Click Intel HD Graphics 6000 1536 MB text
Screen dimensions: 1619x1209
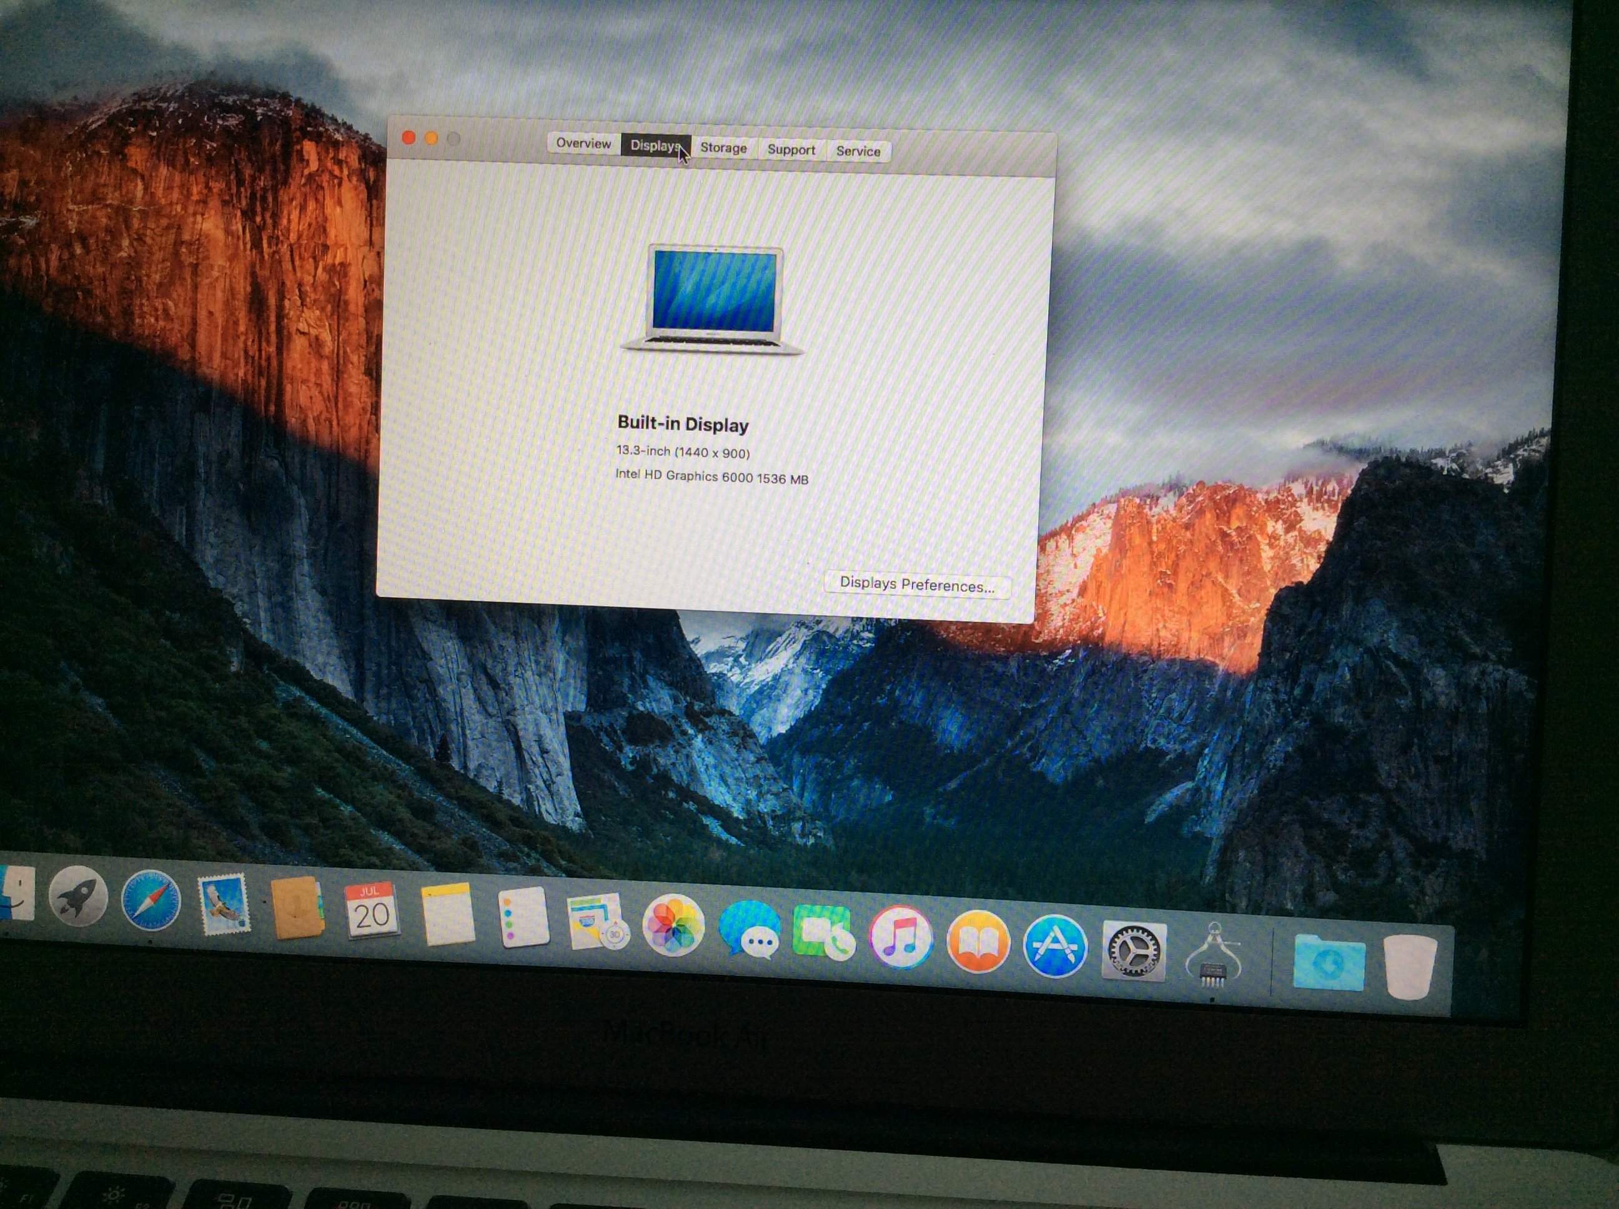[711, 476]
